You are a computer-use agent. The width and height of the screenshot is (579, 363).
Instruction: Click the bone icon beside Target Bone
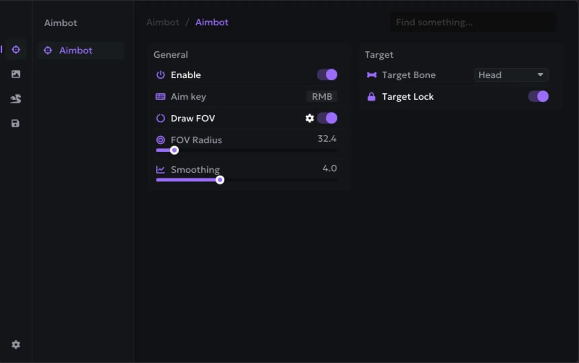click(371, 75)
